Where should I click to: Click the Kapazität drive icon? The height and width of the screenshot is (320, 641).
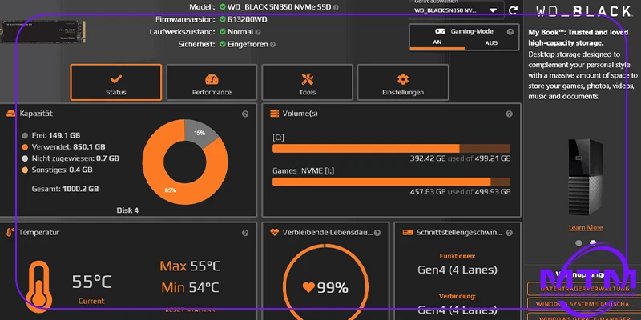11,114
